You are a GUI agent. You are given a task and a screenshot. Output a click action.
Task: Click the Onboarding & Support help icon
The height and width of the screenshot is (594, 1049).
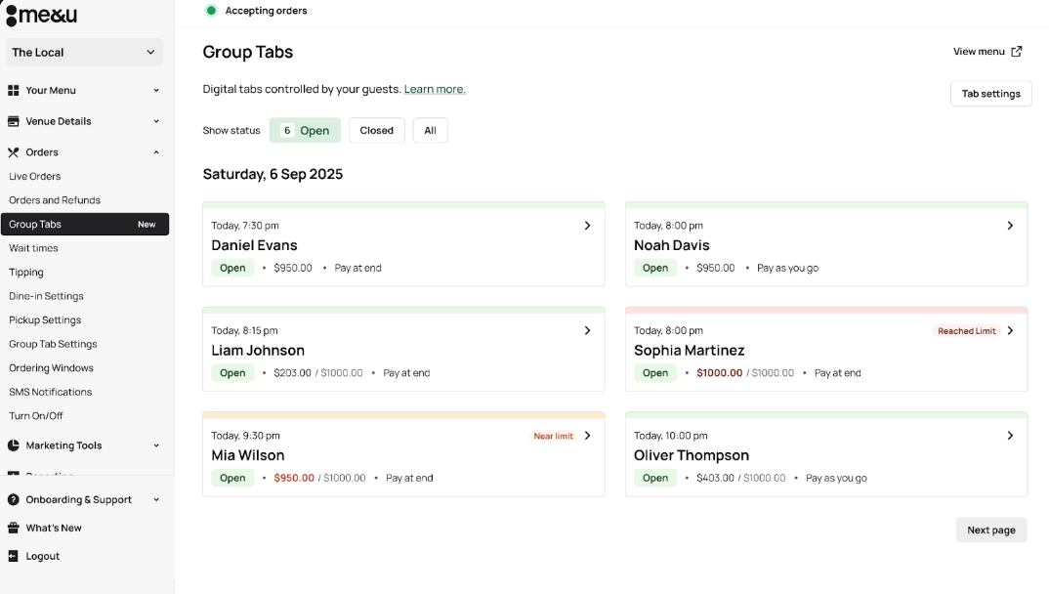(14, 500)
